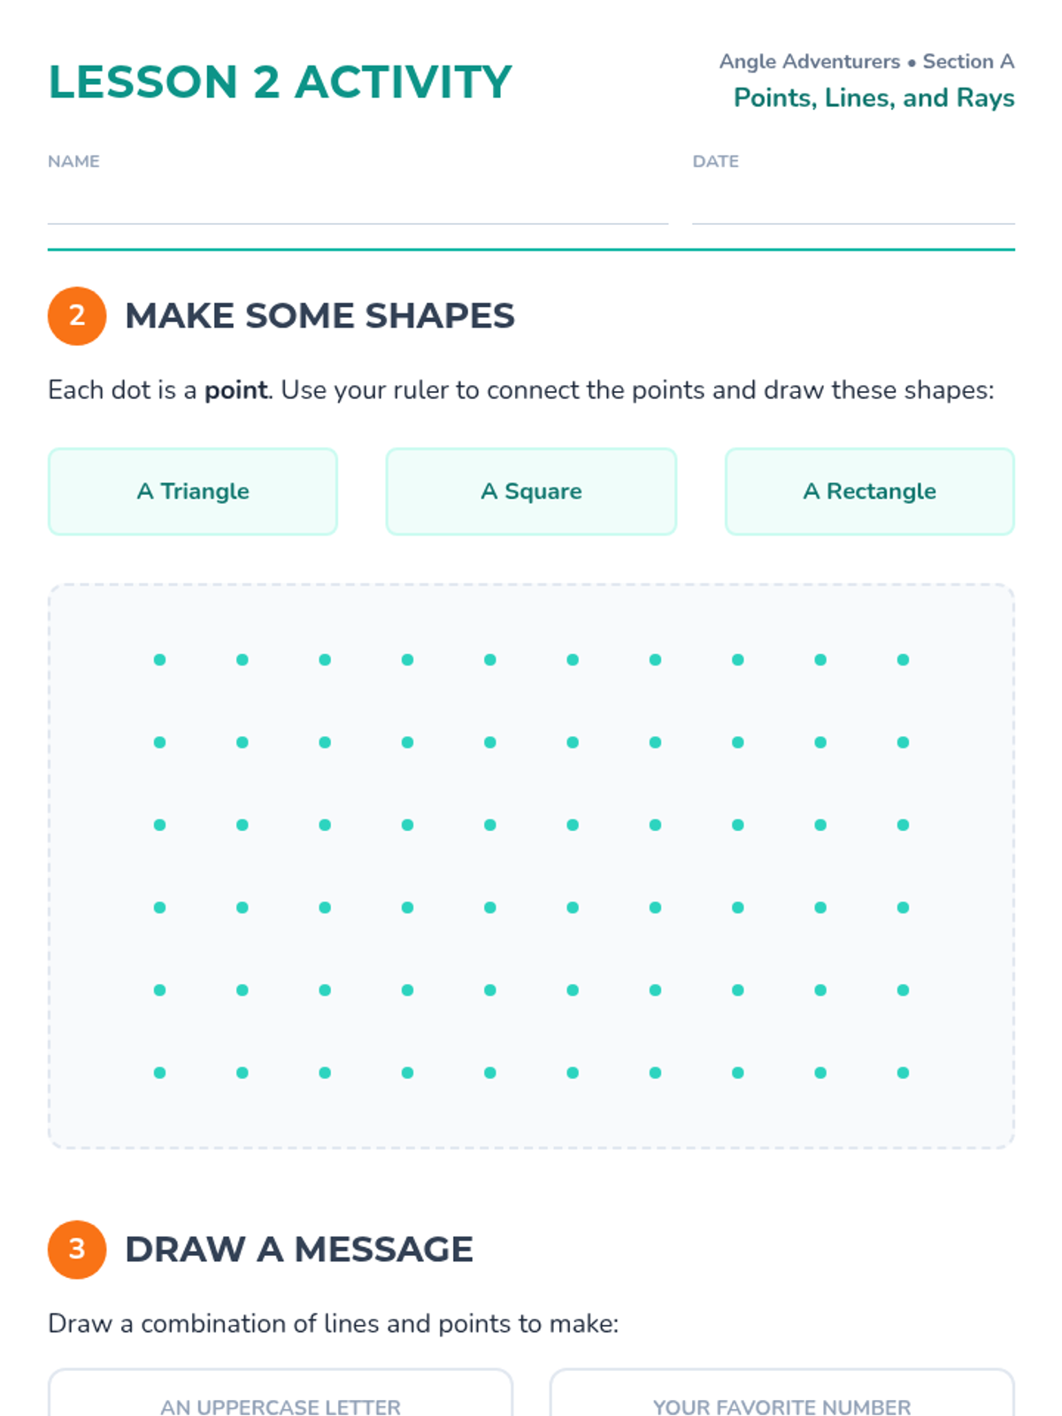The image size is (1062, 1416).
Task: Select the "A Square" shape card
Action: (531, 491)
